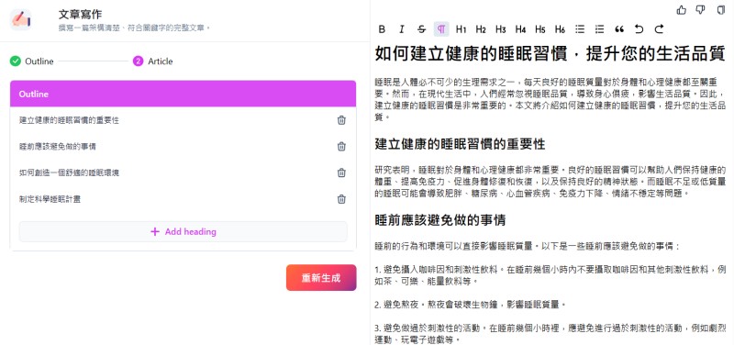The height and width of the screenshot is (345, 734).
Task: Insert a blockquote
Action: [x=619, y=29]
